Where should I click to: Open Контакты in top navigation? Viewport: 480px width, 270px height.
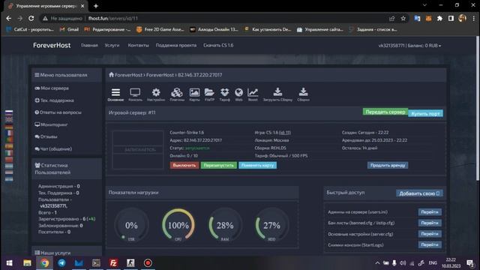coord(138,45)
